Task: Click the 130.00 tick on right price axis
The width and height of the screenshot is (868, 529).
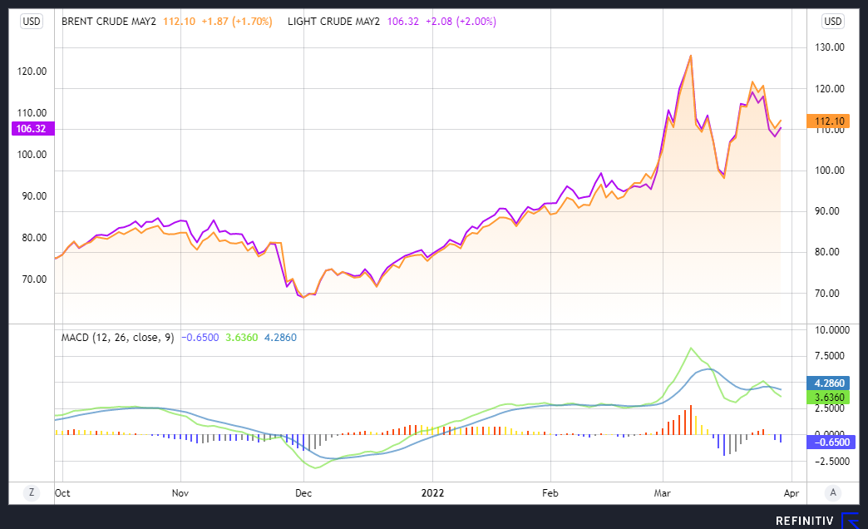Action: 829,47
